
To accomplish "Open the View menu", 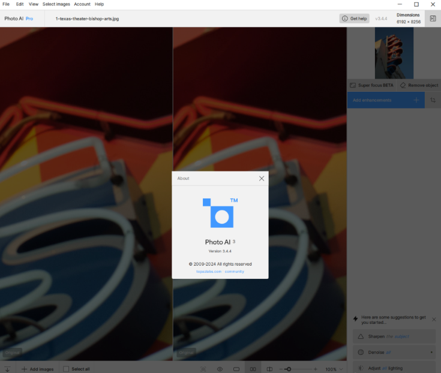I will [x=33, y=4].
